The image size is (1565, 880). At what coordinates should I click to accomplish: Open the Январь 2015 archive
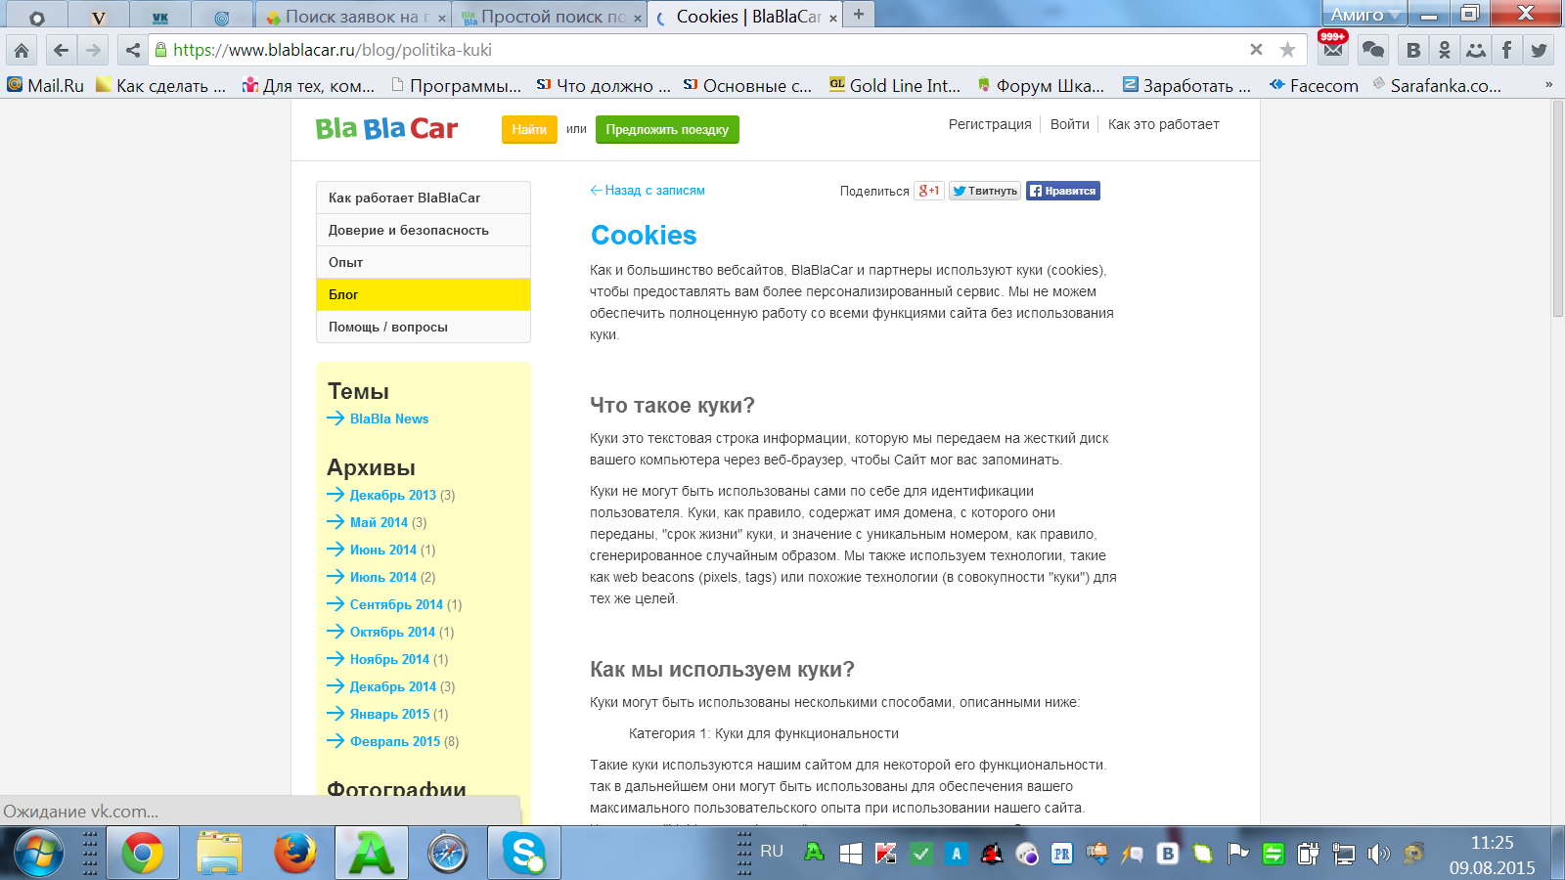(x=389, y=714)
